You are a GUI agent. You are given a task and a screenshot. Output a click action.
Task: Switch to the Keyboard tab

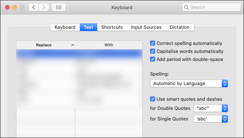[x=65, y=27]
